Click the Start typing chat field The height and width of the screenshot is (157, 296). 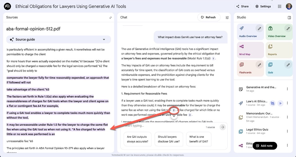pos(163,126)
